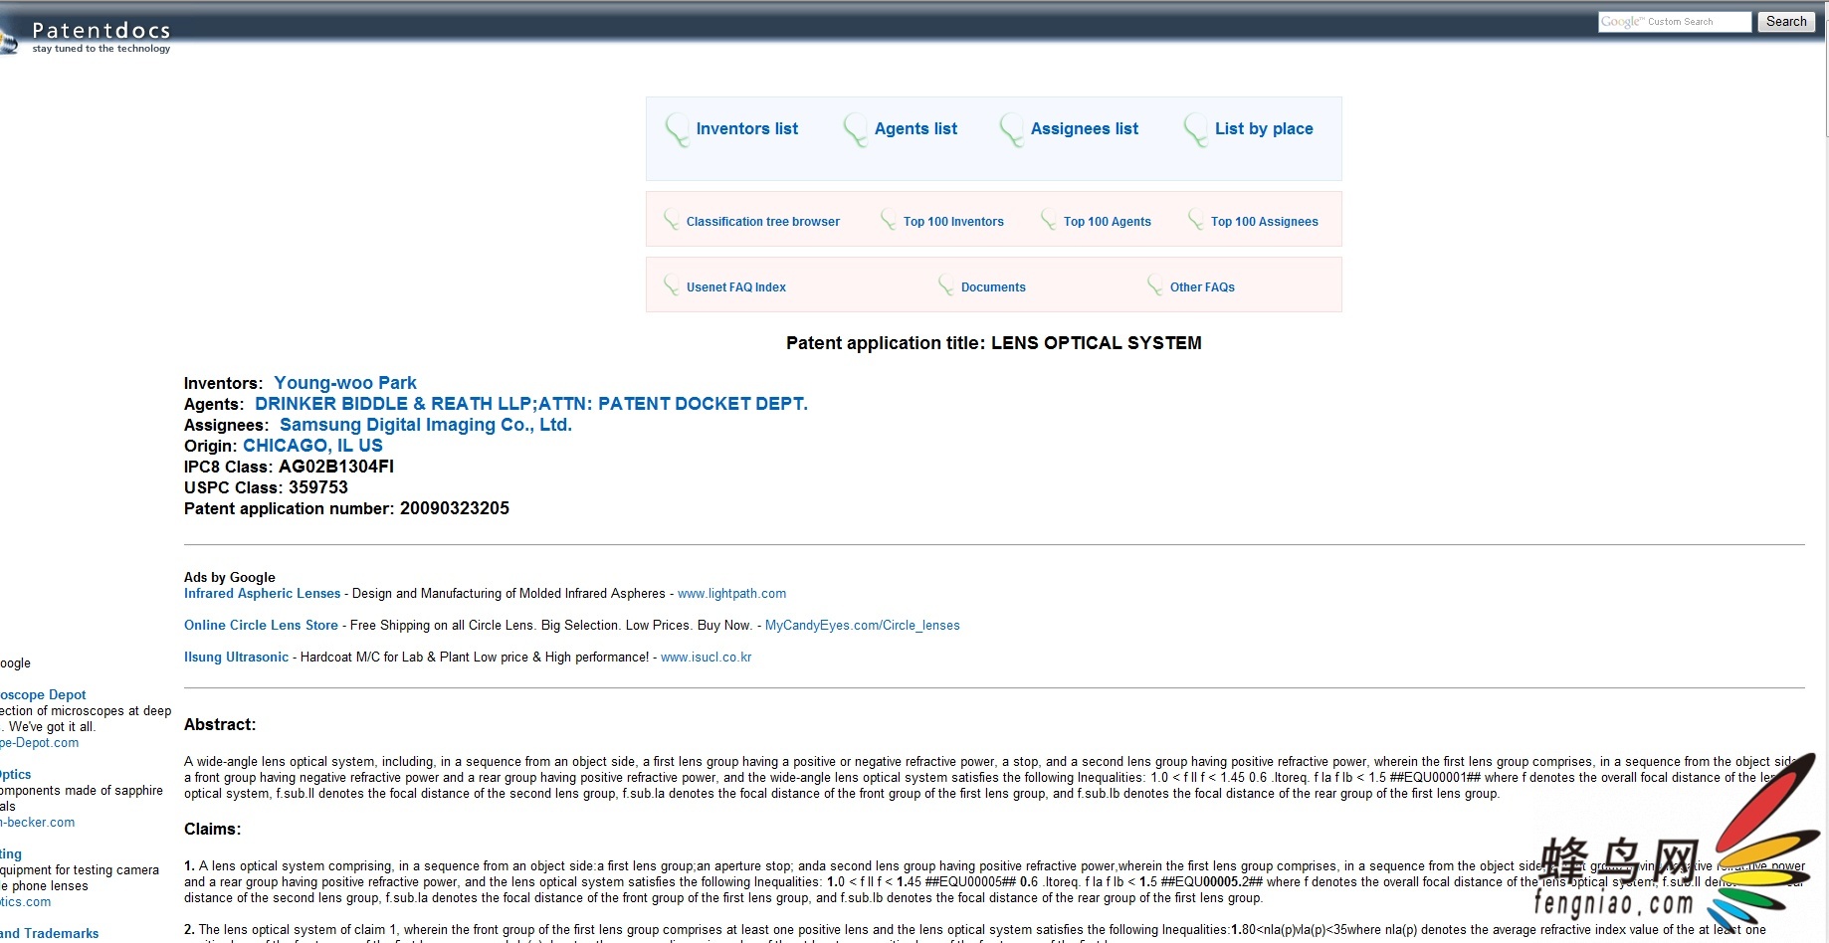Viewport: 1829px width, 943px height.
Task: Open Classification tree browser
Action: 763,222
